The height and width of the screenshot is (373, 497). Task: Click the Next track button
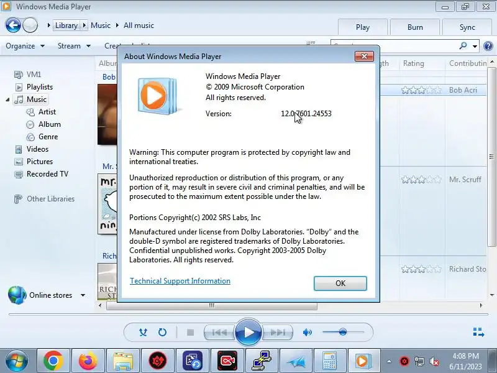point(277,333)
